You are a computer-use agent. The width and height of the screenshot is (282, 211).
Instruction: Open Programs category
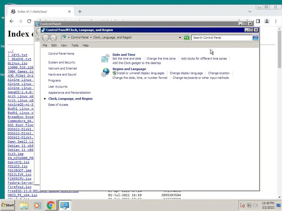coord(54,80)
